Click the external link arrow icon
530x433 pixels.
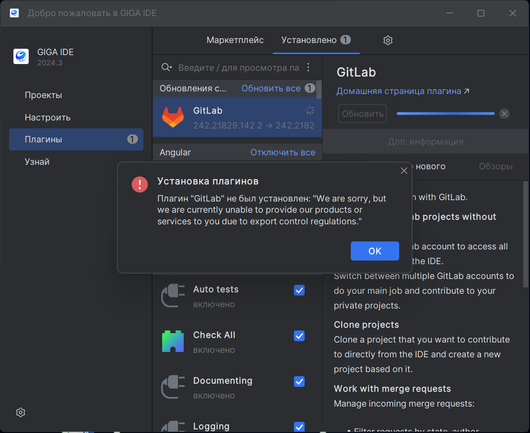tap(466, 91)
